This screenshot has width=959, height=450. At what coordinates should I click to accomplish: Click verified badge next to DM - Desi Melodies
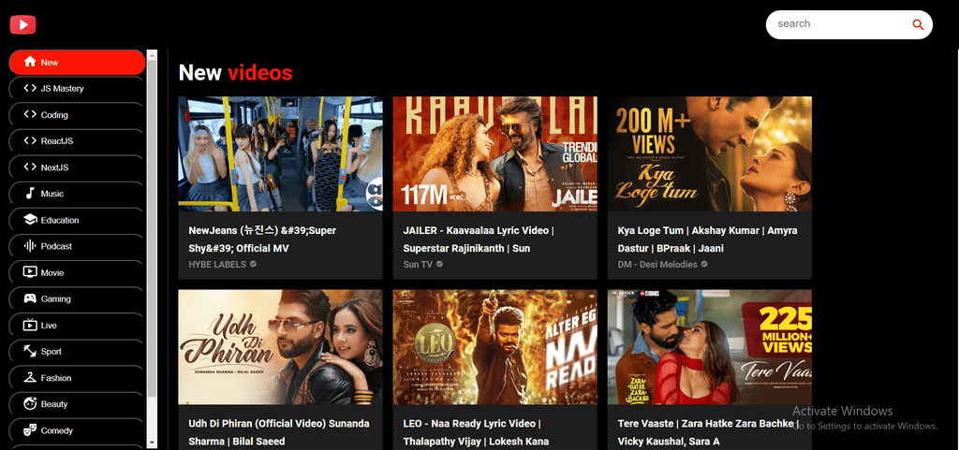(x=704, y=265)
